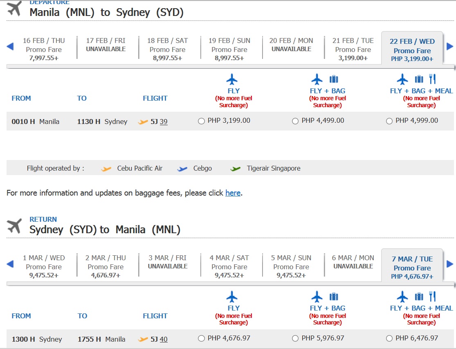Go to earlier departure dates arrow
The width and height of the screenshot is (456, 349).
click(x=10, y=46)
